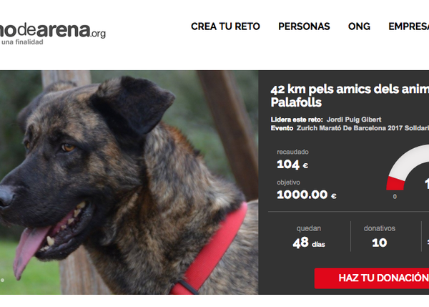The image size is (429, 307).
Task: Click the recaudado 104 € amount
Action: [x=292, y=165]
